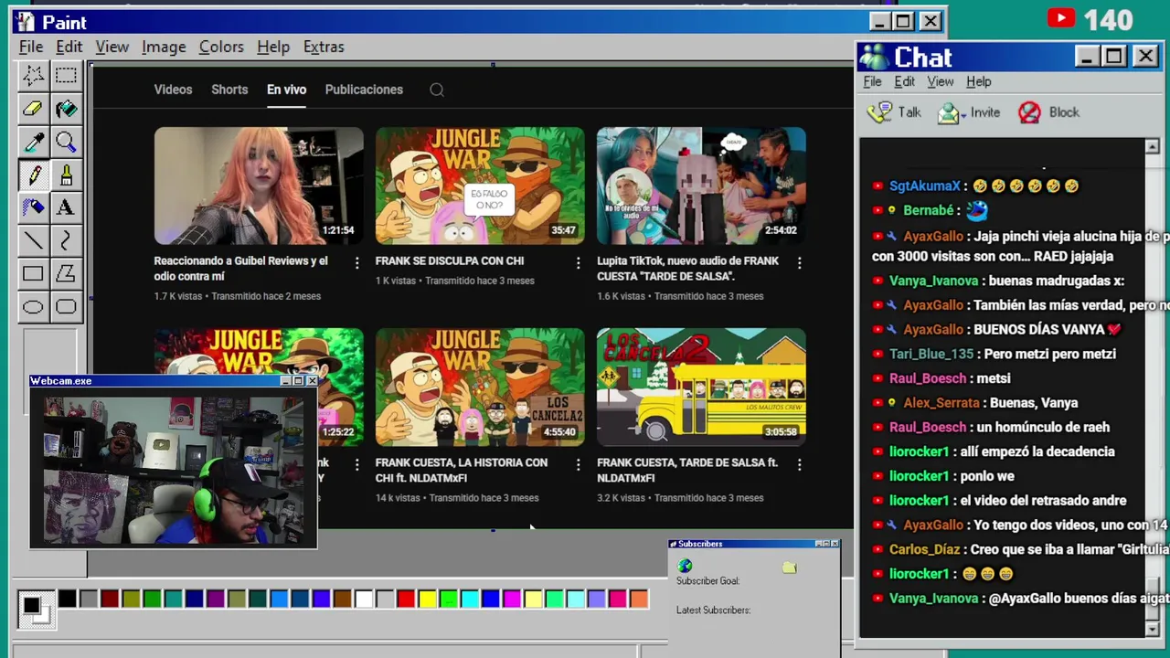Pick the red color swatch in palette
Screen dimensions: 1170x658
tap(406, 599)
